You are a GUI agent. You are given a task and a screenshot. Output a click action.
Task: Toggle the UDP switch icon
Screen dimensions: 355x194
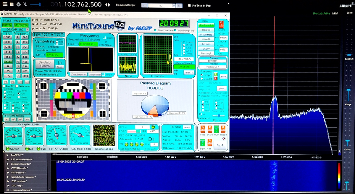(216, 130)
